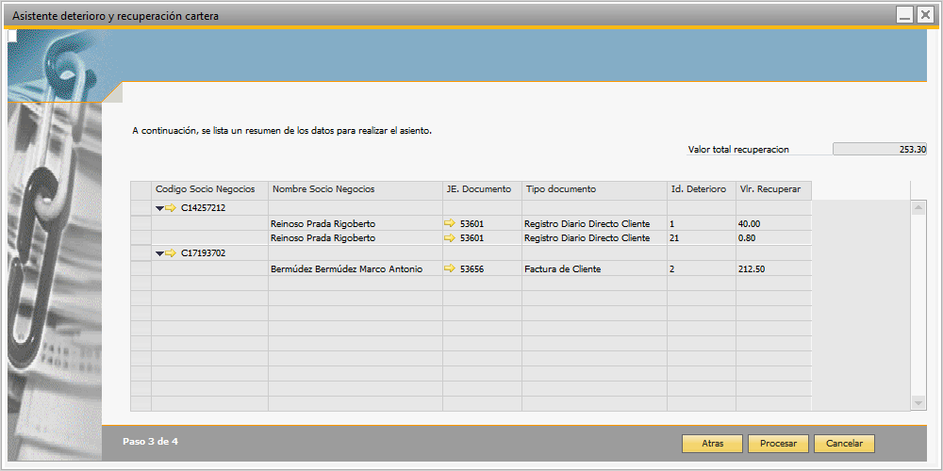Click the Procesar button

click(x=778, y=444)
